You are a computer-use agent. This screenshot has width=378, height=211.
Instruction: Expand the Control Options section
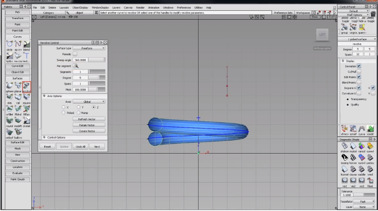click(44, 137)
